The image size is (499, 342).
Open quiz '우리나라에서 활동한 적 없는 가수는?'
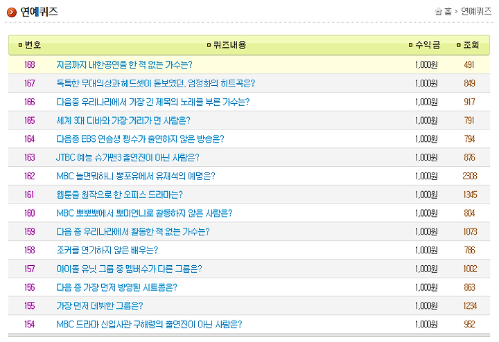pyautogui.click(x=132, y=232)
